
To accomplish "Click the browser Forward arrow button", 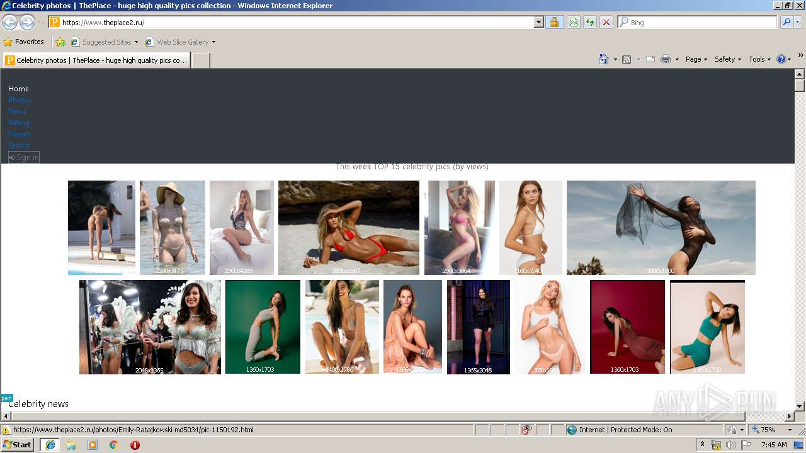I will (27, 23).
